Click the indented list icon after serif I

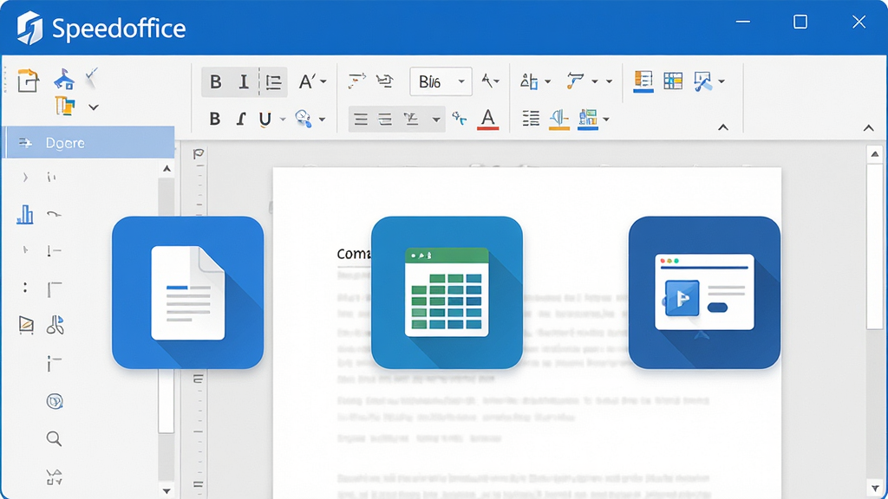coord(274,82)
